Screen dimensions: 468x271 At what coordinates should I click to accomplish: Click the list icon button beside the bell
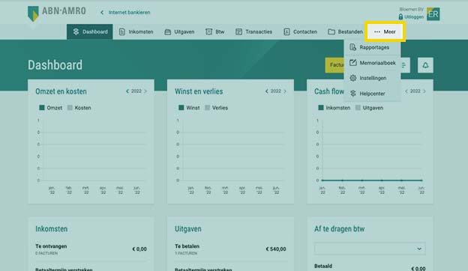(x=405, y=65)
